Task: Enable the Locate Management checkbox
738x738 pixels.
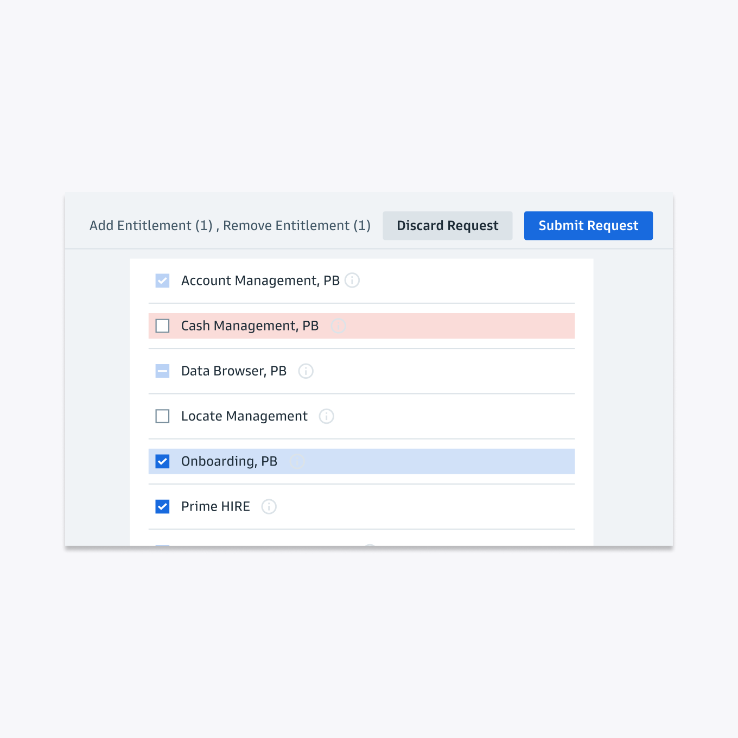Action: pos(162,416)
